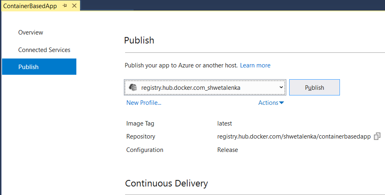The width and height of the screenshot is (385, 195).
Task: Click the Continuous Delivery heading
Action: click(x=167, y=184)
